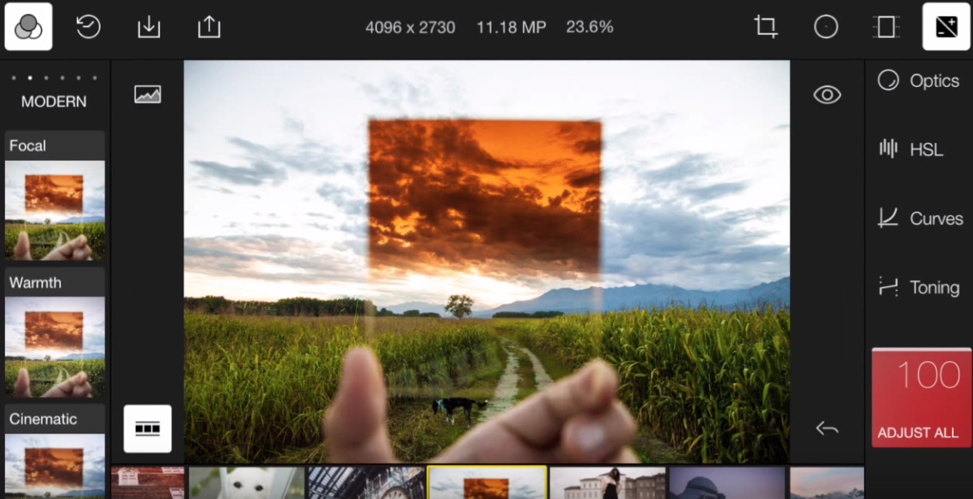This screenshot has height=499, width=973.
Task: Select the white dog filmstrip photo
Action: tap(247, 483)
